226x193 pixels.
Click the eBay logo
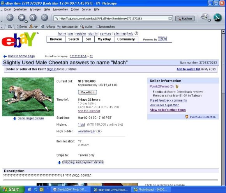pyautogui.click(x=19, y=40)
